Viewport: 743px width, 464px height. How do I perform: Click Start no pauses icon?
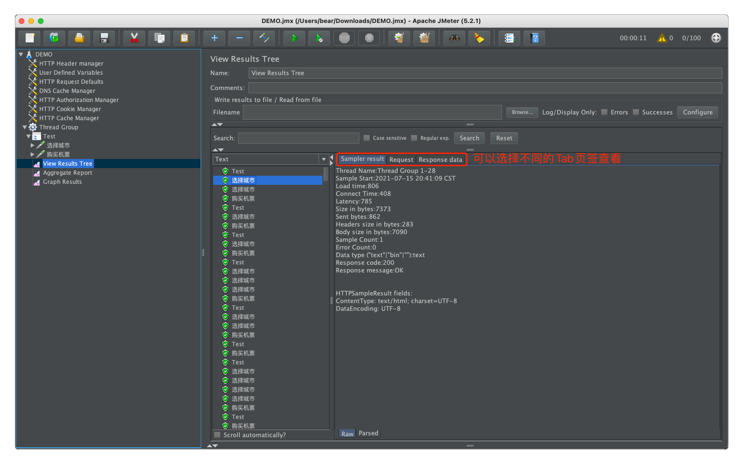point(319,38)
